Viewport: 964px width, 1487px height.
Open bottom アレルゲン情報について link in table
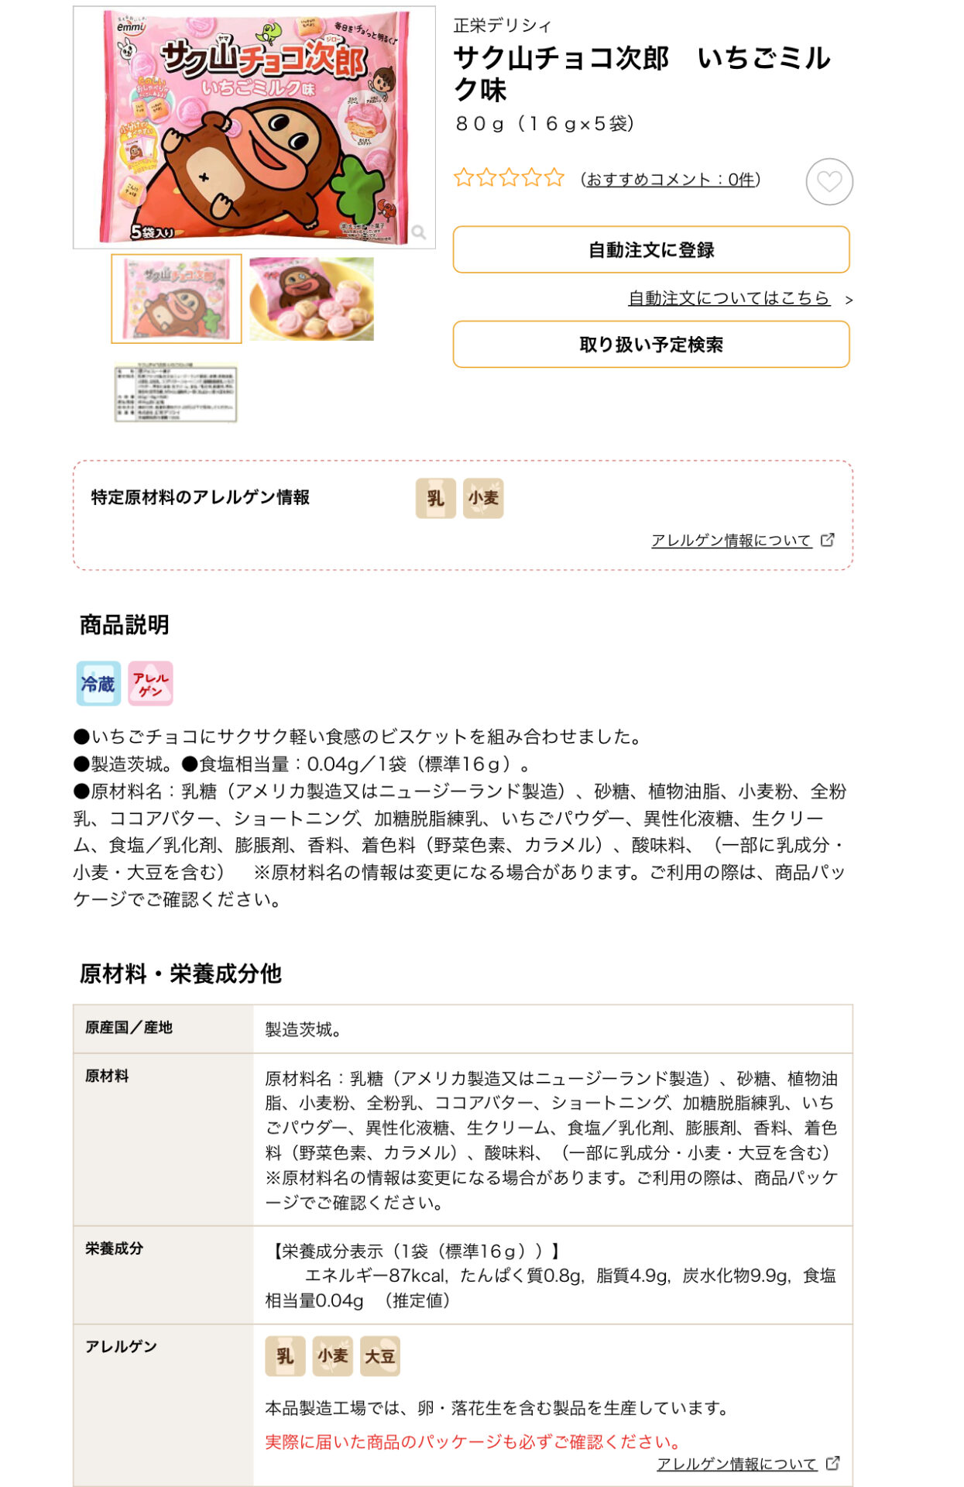tap(737, 1464)
